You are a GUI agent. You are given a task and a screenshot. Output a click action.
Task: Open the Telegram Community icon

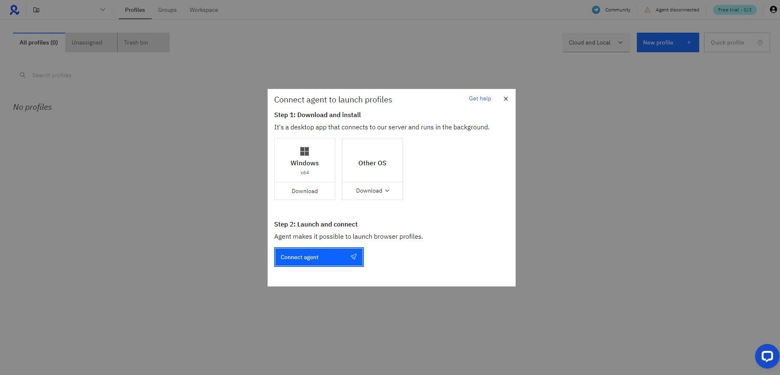pyautogui.click(x=596, y=10)
